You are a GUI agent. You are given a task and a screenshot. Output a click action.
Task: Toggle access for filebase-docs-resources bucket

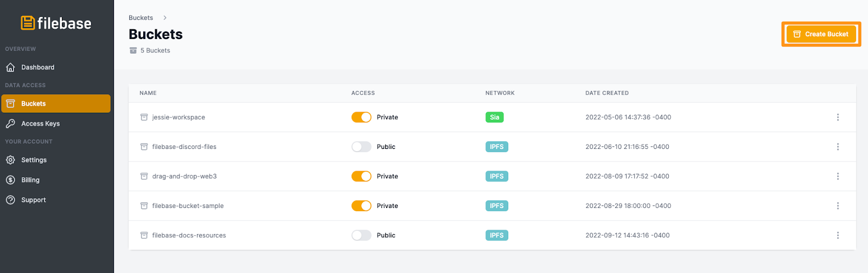361,235
